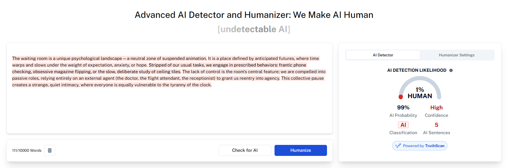Screen dimensions: 509x168
Task: Open the Humanizer Settings tab
Action: [457, 55]
